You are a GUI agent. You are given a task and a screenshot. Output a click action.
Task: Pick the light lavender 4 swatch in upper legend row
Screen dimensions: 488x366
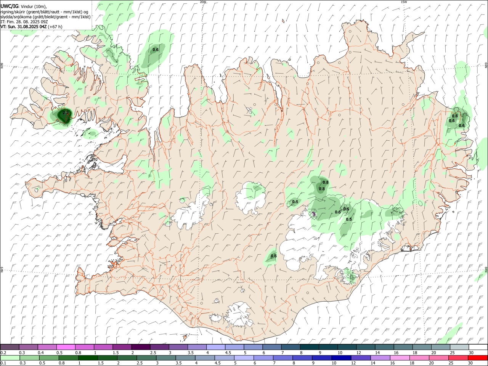[x=216, y=347]
